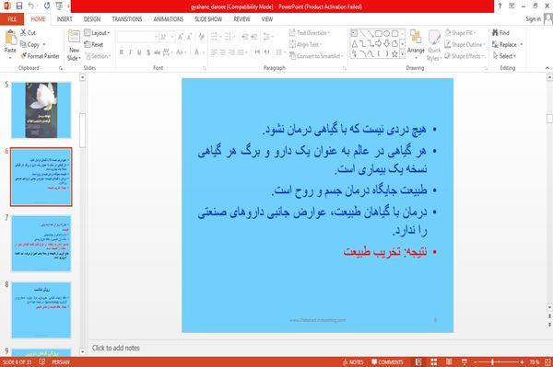Cut the selection with scissors icon

[x=23, y=33]
